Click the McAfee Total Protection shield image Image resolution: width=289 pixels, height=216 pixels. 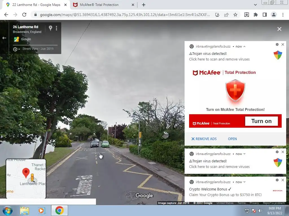235,91
